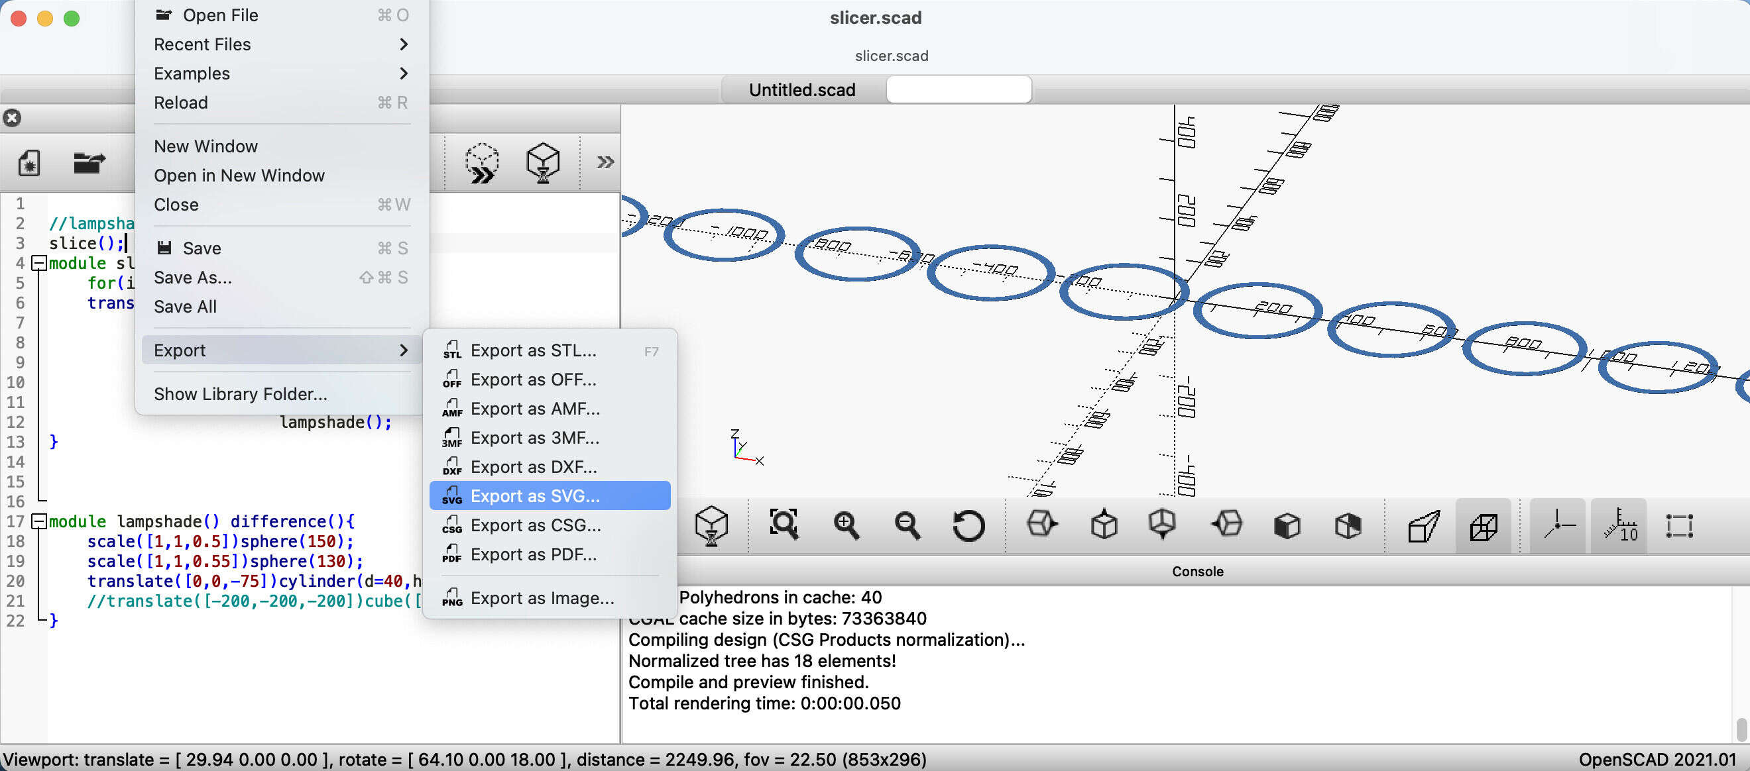The width and height of the screenshot is (1750, 771).
Task: Choose Save As... in the File menu
Action: coord(281,277)
